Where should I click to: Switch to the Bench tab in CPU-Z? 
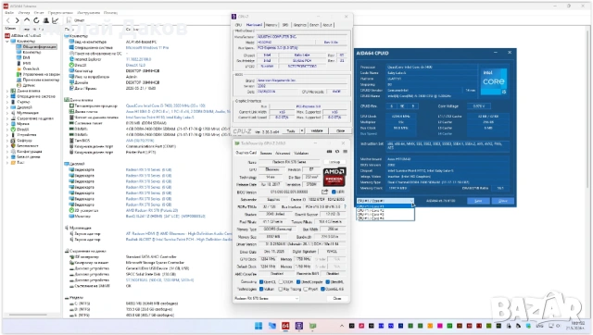click(314, 25)
